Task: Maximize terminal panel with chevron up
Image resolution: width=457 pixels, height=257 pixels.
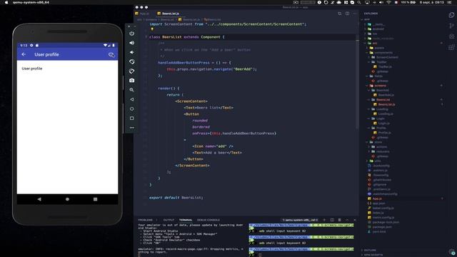Action: (347, 220)
